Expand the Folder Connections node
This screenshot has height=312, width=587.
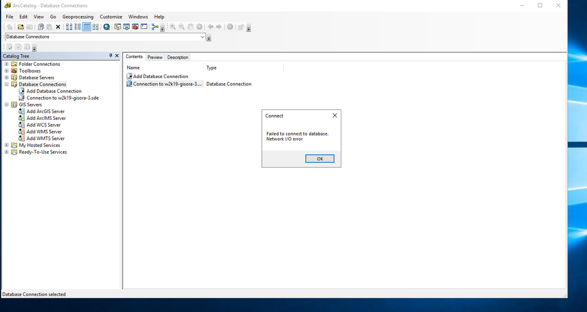6,64
